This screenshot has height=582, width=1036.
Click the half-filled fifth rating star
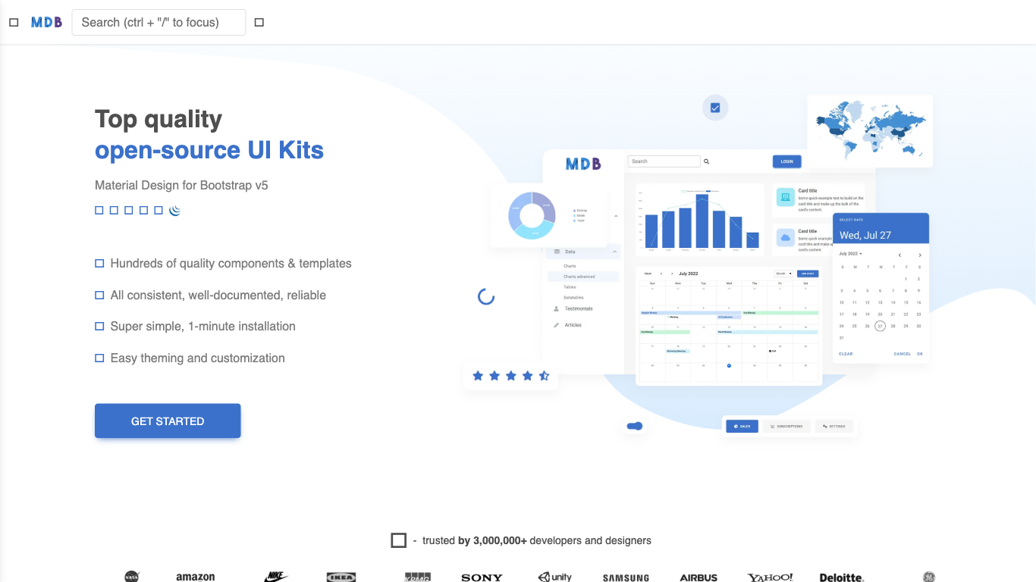[x=544, y=375]
